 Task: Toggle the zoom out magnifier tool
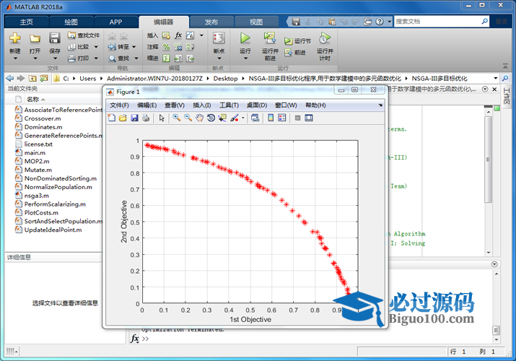(x=188, y=118)
